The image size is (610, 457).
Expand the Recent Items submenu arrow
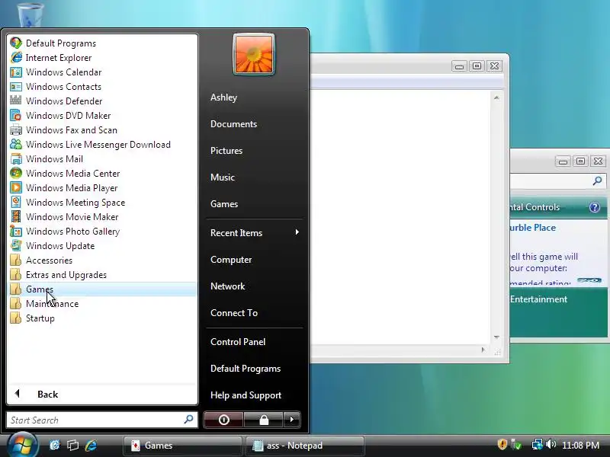click(297, 232)
